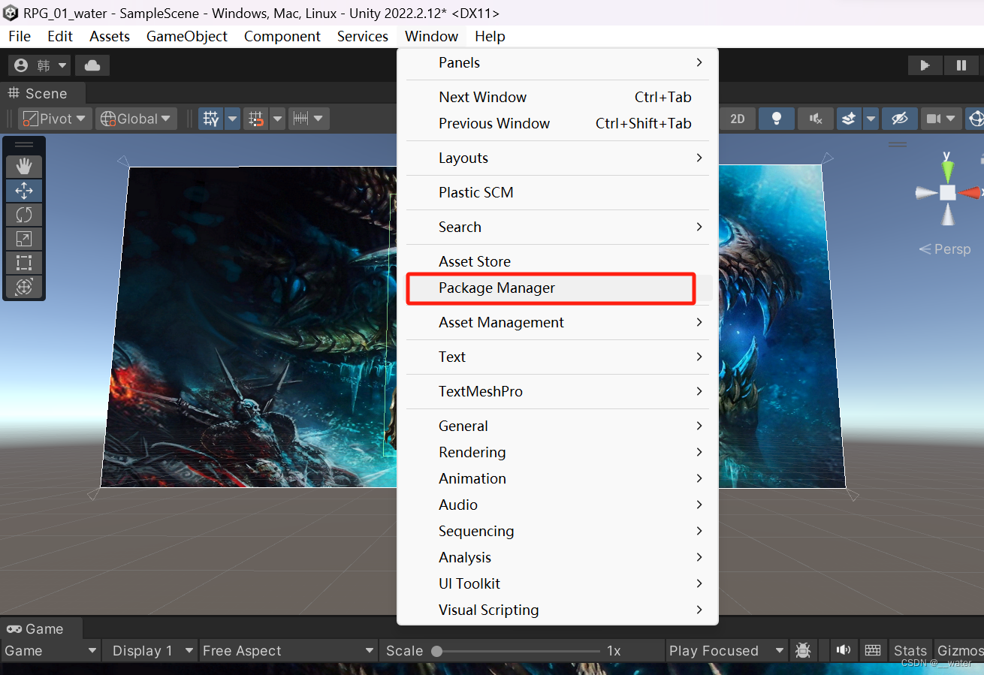Image resolution: width=984 pixels, height=675 pixels.
Task: Click the Game view Scale slider handle
Action: [x=437, y=651]
